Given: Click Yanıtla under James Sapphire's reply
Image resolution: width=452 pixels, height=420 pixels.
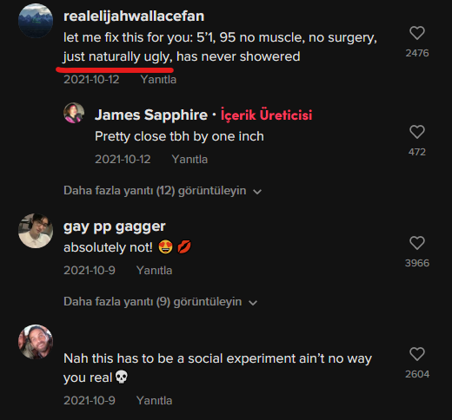Looking at the screenshot, I should point(189,160).
